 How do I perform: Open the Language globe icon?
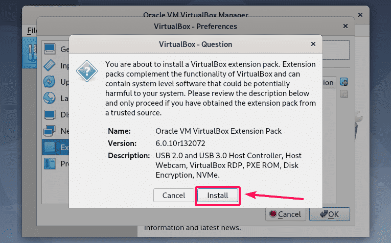coord(50,98)
